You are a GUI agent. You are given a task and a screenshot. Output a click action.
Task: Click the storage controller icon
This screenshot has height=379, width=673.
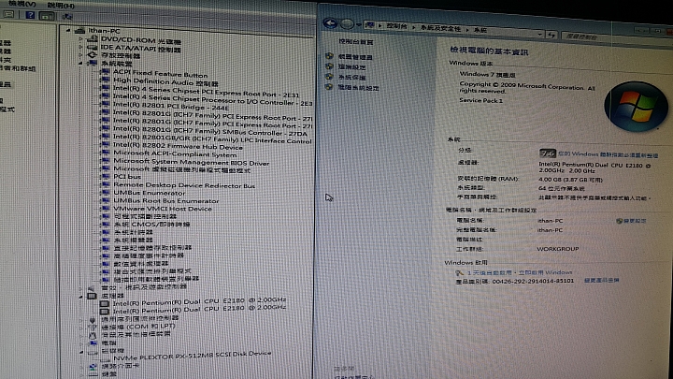[x=93, y=55]
